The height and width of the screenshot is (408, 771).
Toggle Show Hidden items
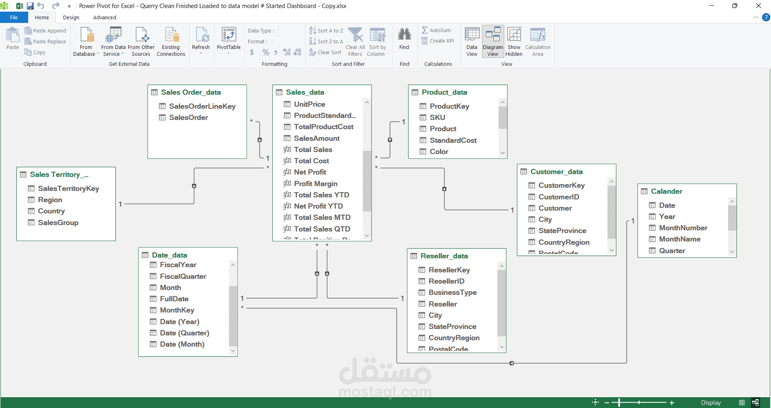[514, 42]
